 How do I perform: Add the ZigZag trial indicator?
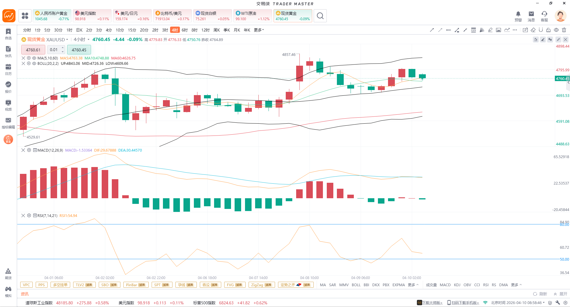(x=261, y=285)
